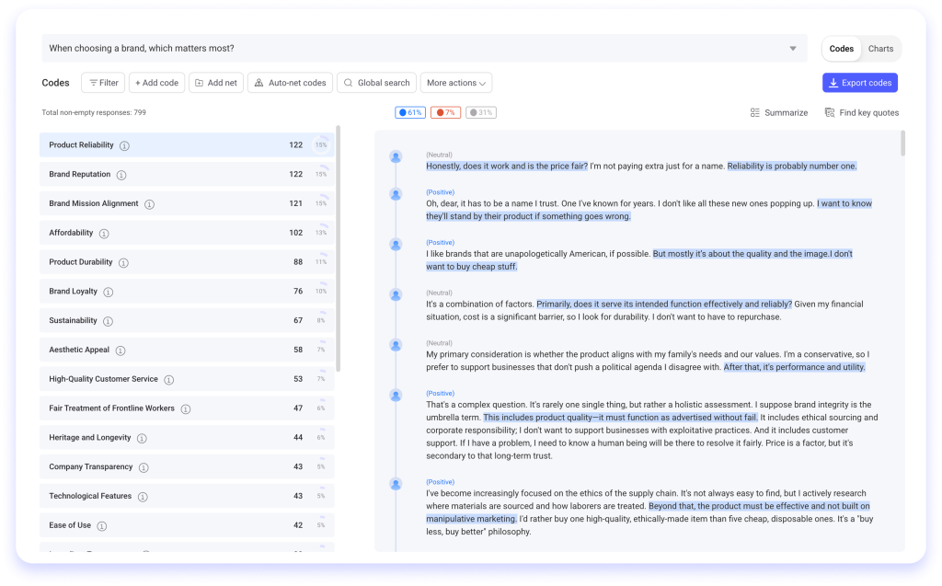Click the download icon on Export codes

[833, 82]
